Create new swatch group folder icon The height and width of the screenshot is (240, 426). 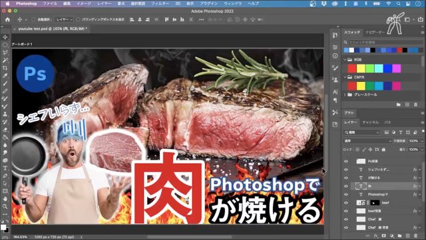(x=398, y=104)
